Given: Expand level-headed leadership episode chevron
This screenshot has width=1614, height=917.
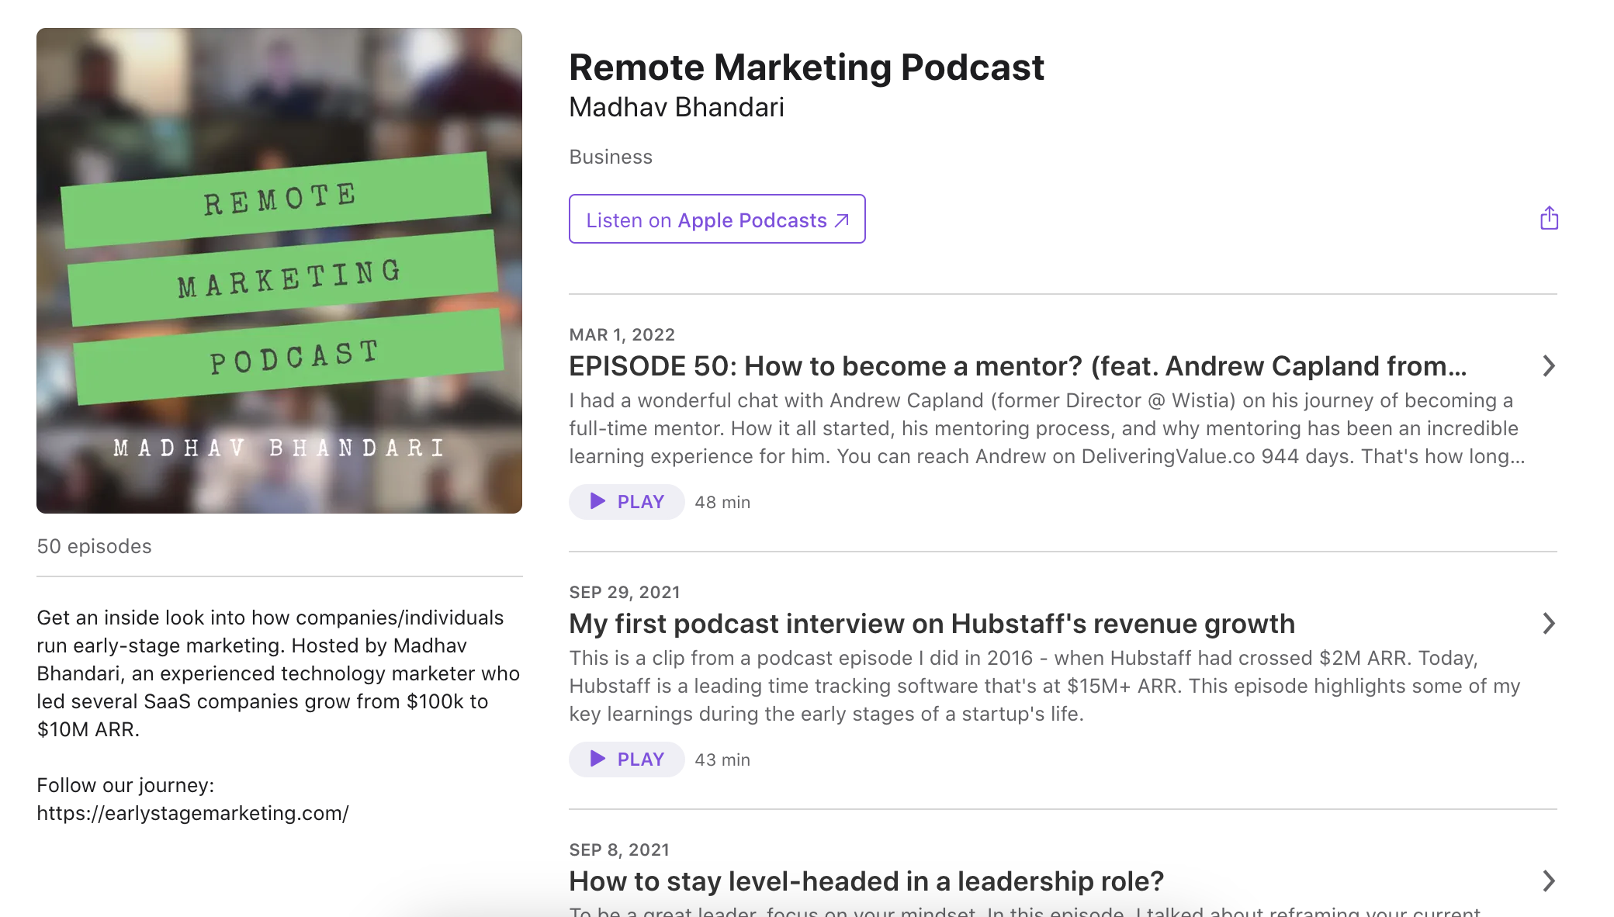Looking at the screenshot, I should pyautogui.click(x=1548, y=881).
